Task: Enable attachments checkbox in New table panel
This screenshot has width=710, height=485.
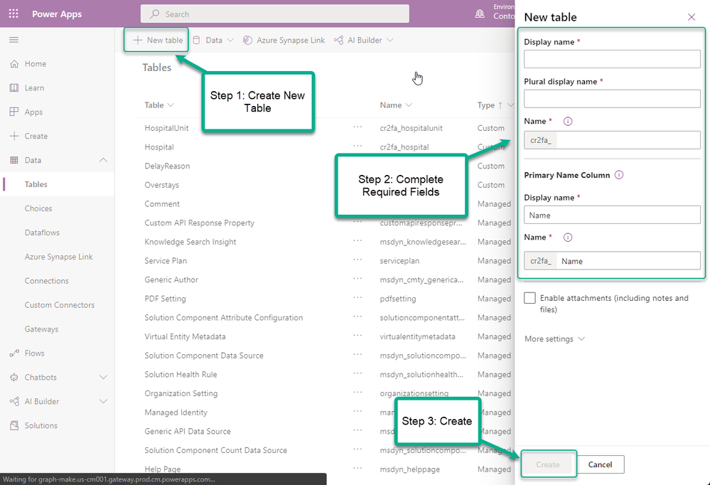Action: click(x=529, y=298)
